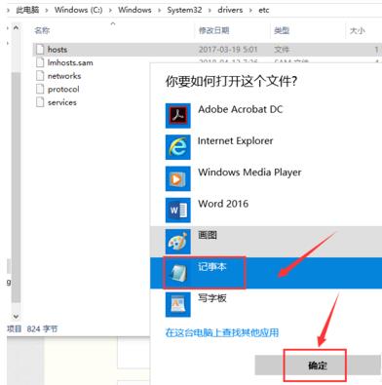Click navigation pane scrollbar thumb
Viewport: 382px width, 385px height.
pos(16,187)
